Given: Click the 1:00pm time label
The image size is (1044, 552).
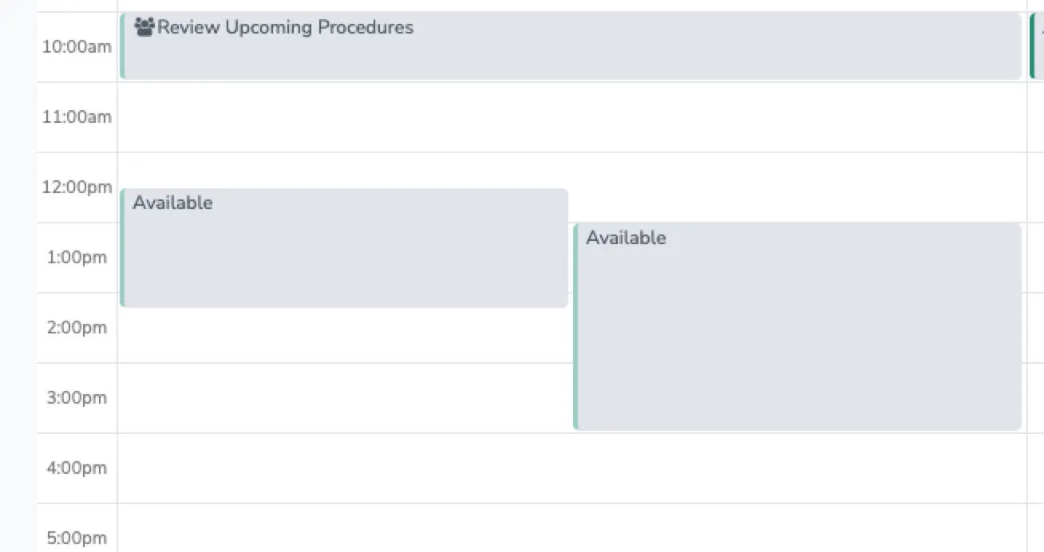Looking at the screenshot, I should point(76,257).
